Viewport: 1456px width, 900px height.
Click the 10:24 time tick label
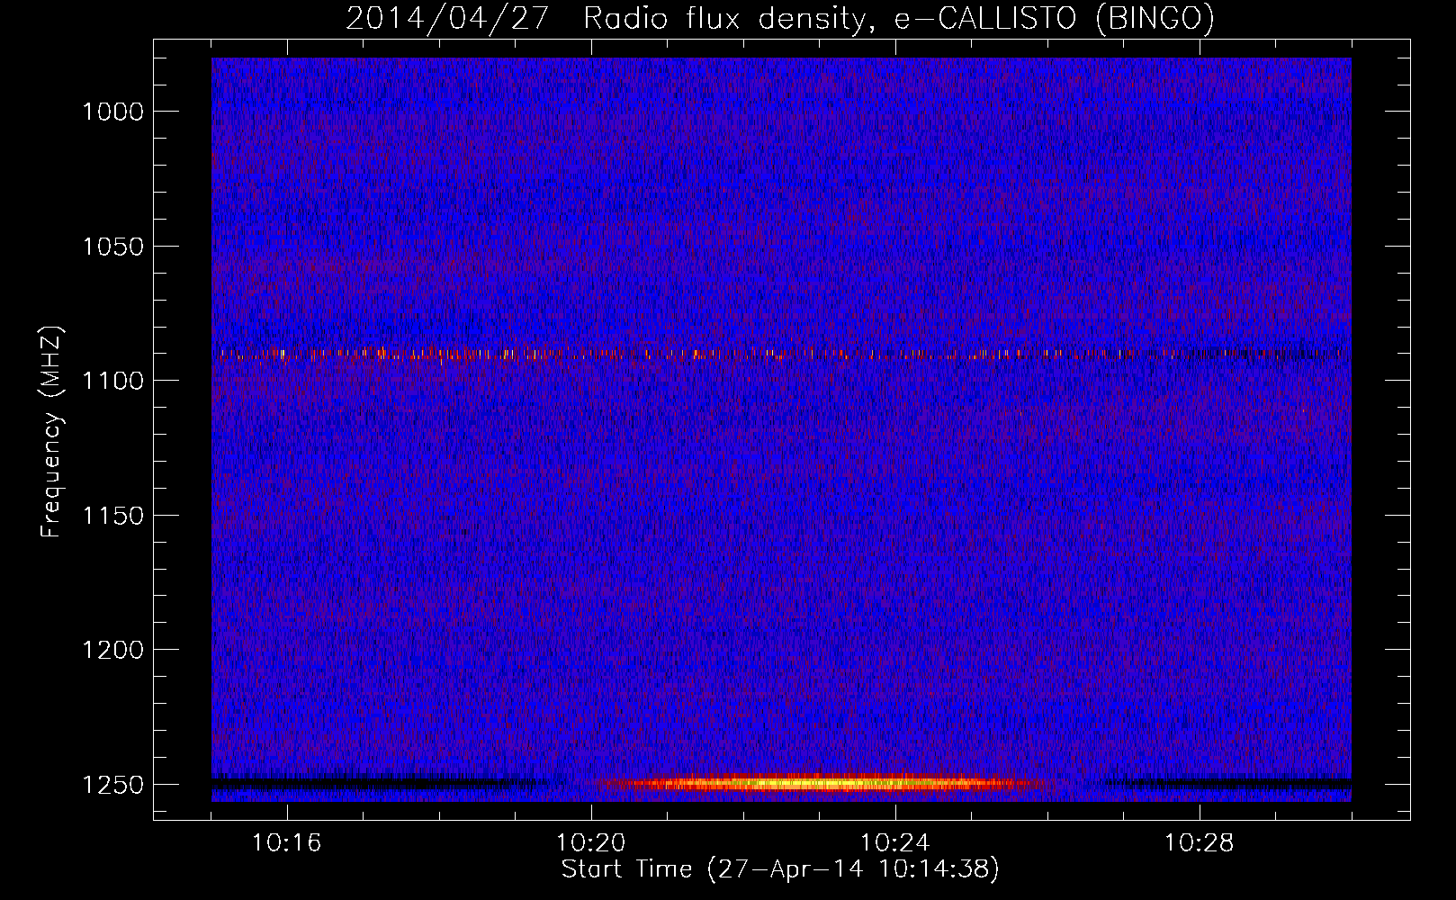click(x=895, y=843)
